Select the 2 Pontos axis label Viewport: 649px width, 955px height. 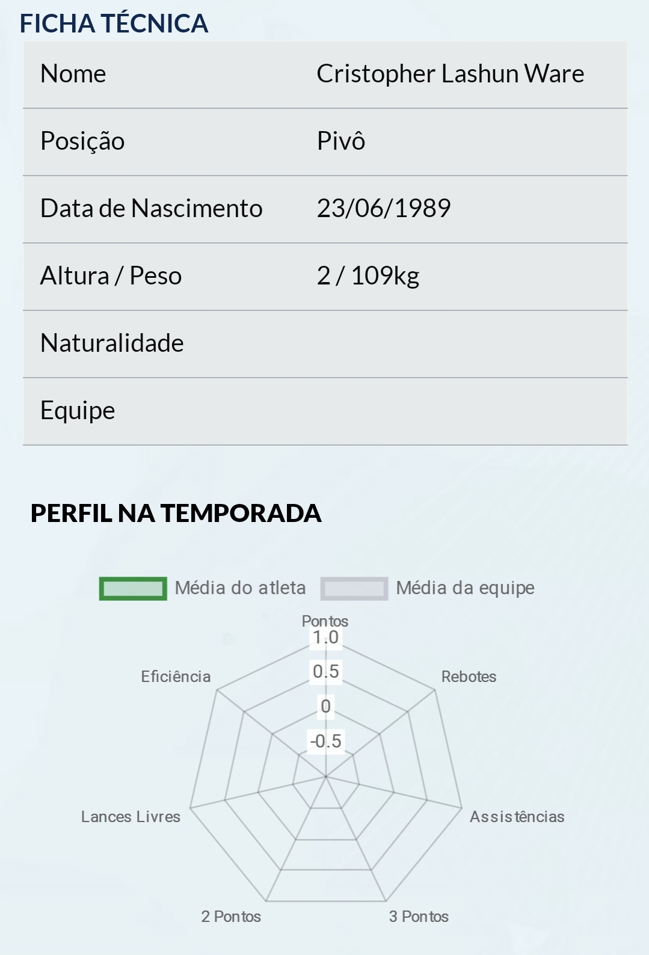tap(231, 917)
